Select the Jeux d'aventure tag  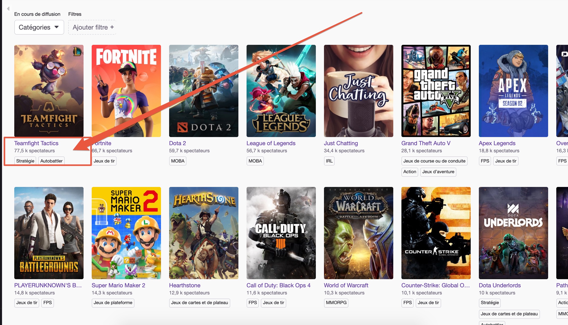[438, 172]
